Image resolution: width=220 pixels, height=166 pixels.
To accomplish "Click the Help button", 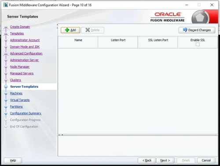I will coord(13,160).
